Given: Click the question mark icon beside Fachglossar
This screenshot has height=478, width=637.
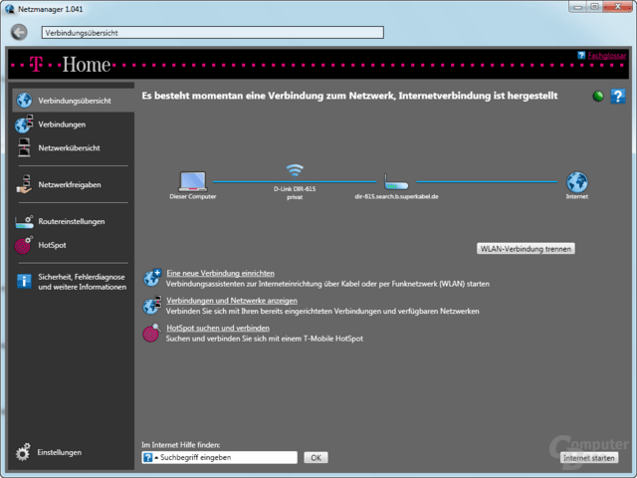Looking at the screenshot, I should coord(581,56).
